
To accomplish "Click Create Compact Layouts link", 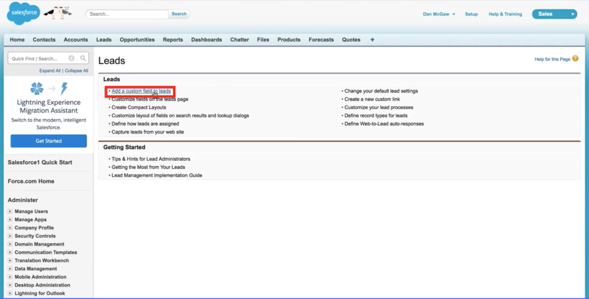I will (x=139, y=107).
